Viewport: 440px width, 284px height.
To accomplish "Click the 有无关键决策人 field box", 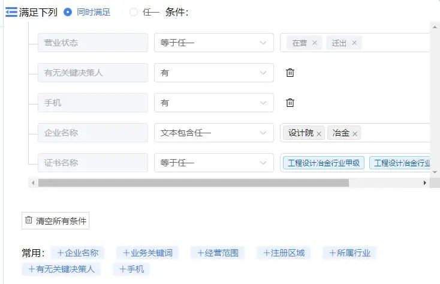I will [x=93, y=73].
